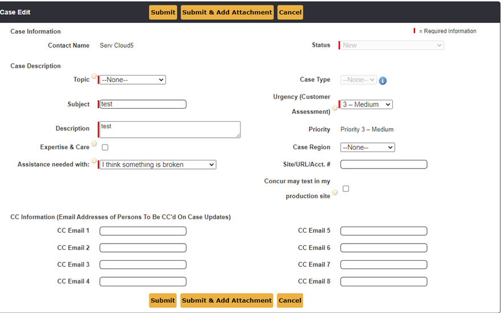The image size is (501, 313).
Task: Click the Case Information heading
Action: click(35, 31)
